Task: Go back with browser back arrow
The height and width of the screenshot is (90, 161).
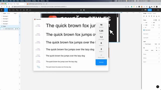Action: pos(2,7)
